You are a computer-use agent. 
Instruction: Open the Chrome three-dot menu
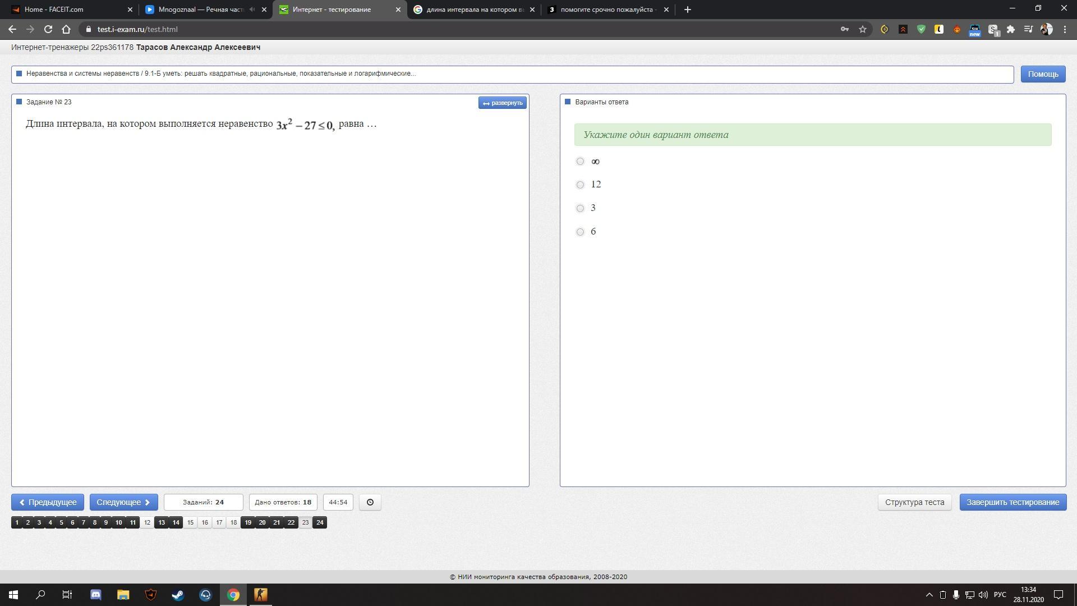[1065, 29]
